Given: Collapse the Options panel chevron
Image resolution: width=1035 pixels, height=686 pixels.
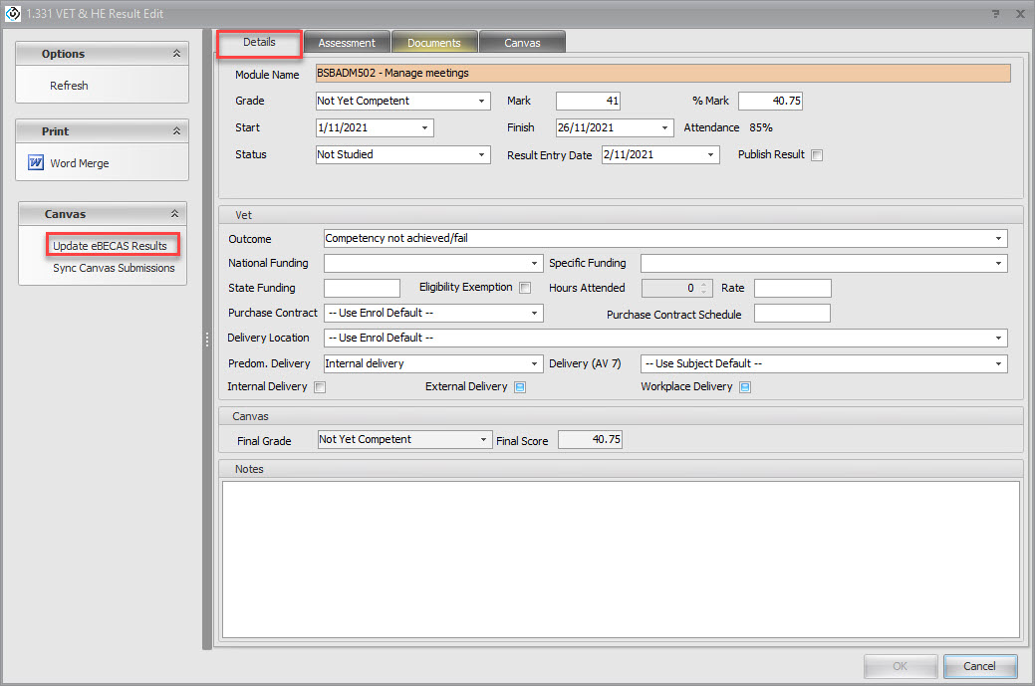Looking at the screenshot, I should click(x=176, y=54).
